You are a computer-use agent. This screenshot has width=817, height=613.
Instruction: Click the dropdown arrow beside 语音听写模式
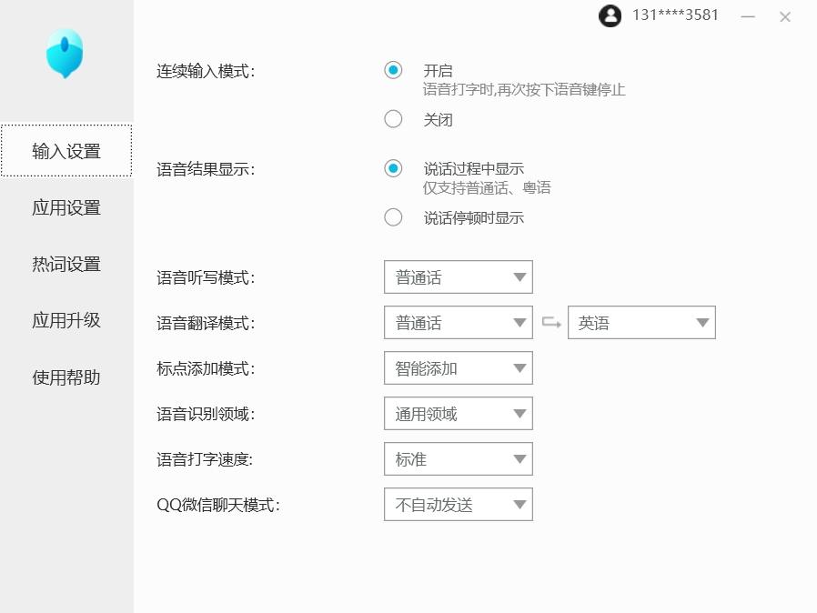coord(519,276)
